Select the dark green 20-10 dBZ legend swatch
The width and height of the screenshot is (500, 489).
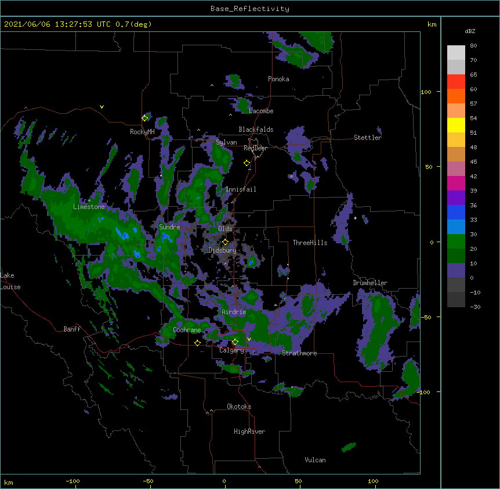pyautogui.click(x=456, y=256)
